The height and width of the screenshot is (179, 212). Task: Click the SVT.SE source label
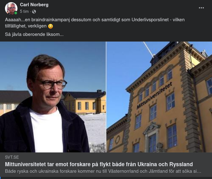(x=12, y=157)
